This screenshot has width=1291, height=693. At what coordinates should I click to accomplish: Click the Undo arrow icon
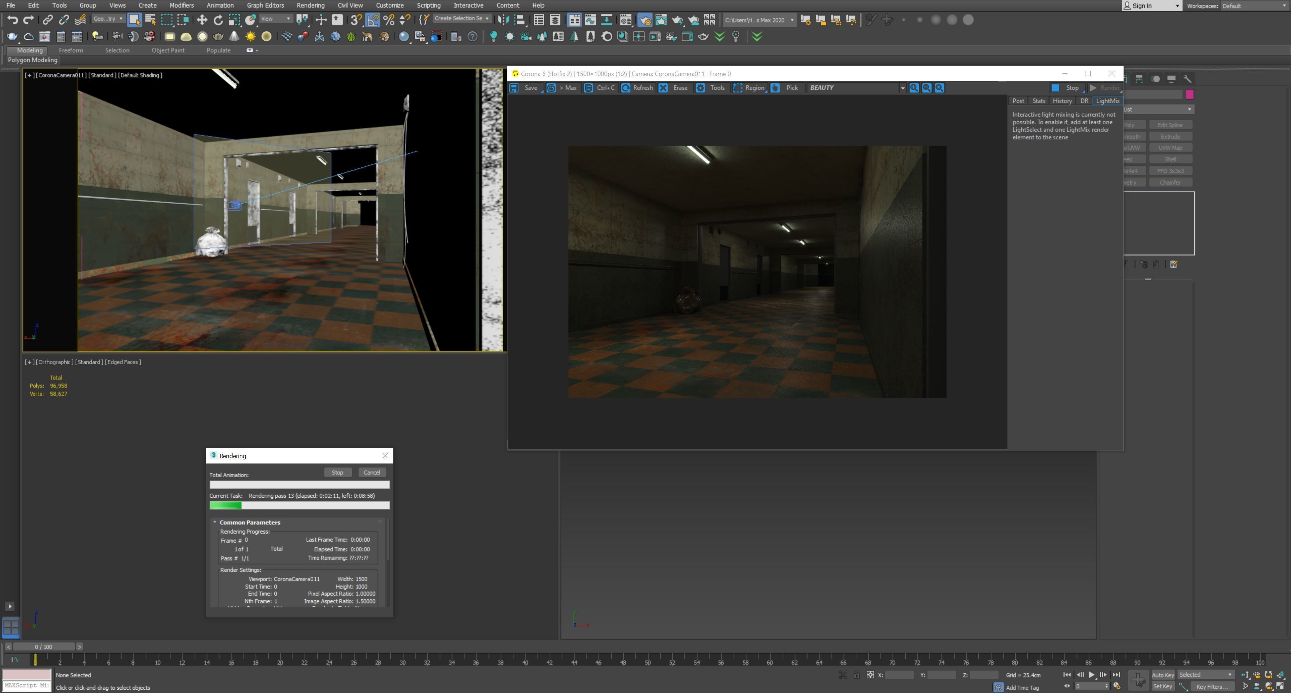click(x=12, y=20)
